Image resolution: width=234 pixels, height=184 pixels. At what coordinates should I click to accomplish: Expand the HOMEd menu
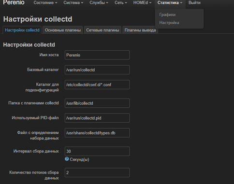click(x=142, y=3)
